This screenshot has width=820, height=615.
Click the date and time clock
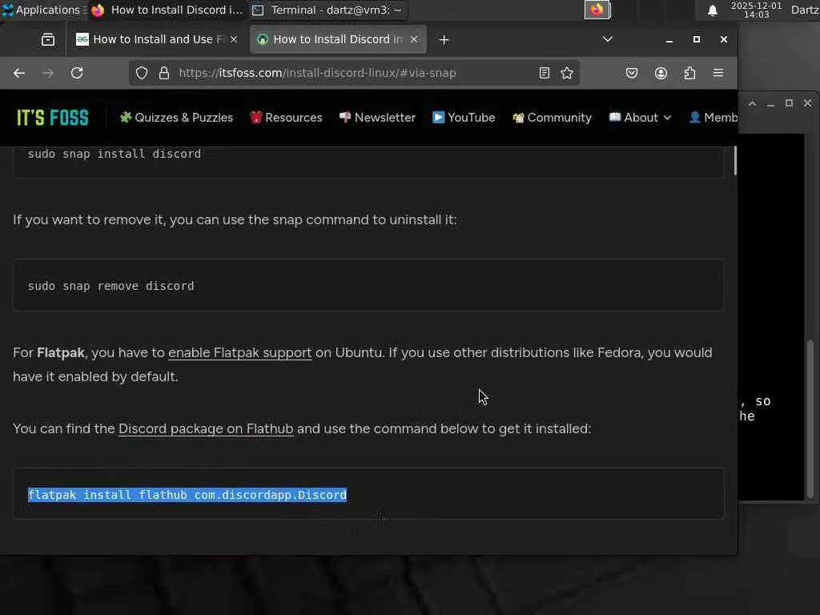click(756, 10)
